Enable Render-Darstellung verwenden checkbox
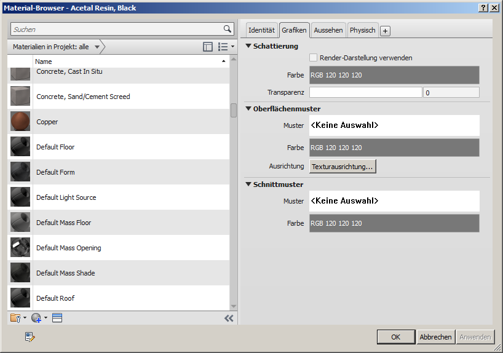Screen dimensions: 503x353 tap(314, 58)
